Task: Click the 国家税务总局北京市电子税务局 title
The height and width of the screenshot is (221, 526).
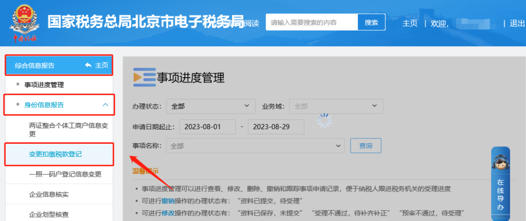Action: tap(145, 22)
